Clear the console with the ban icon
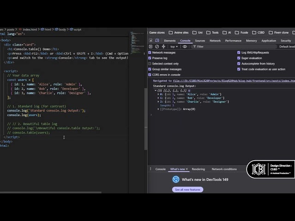Image resolution: width=295 pixels, height=221 pixels. click(157, 47)
